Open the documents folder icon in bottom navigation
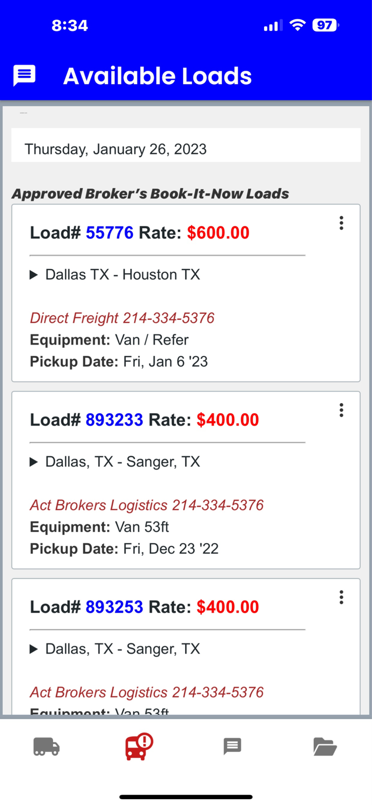372x805 pixels. (x=325, y=747)
